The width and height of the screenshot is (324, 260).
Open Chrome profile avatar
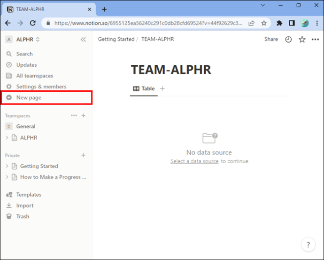click(304, 23)
